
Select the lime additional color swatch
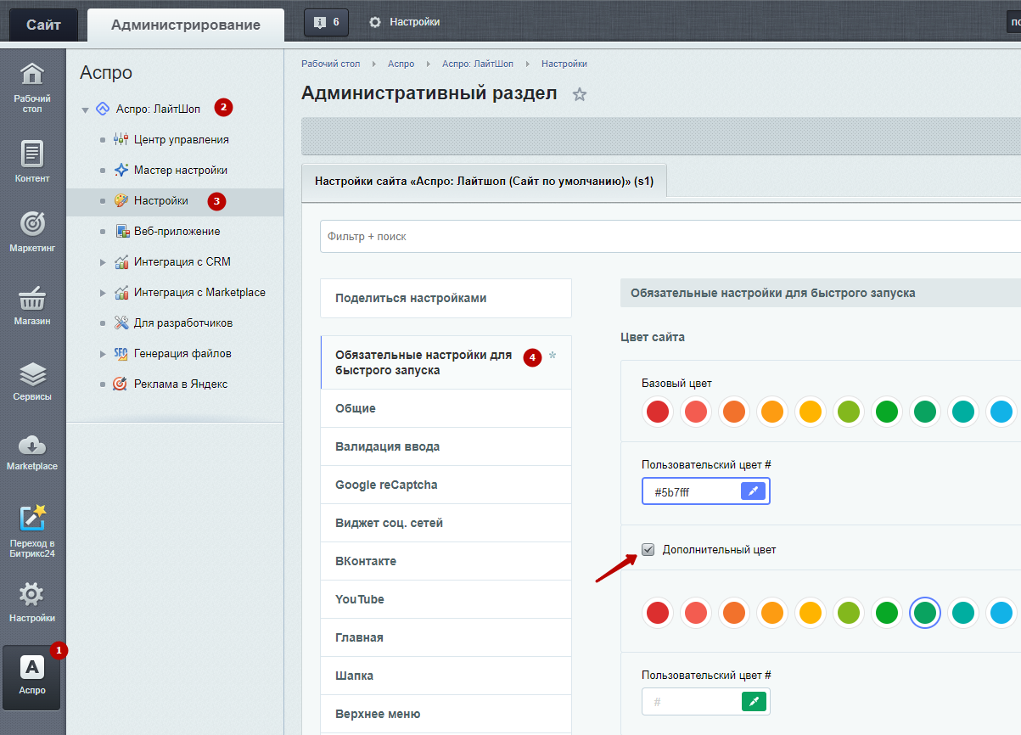click(849, 612)
